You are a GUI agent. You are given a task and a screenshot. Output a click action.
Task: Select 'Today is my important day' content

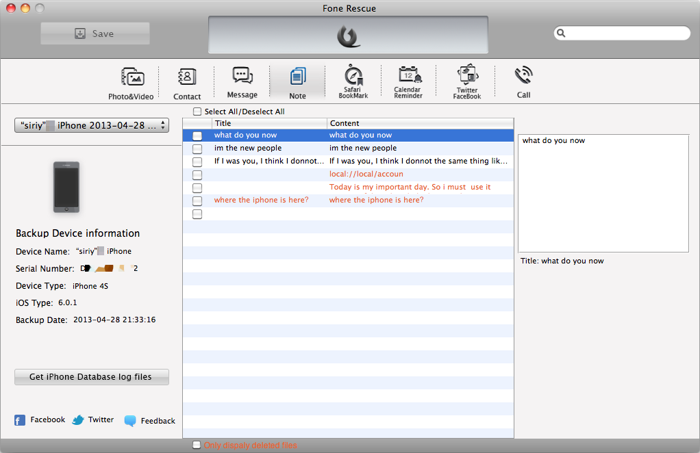pos(410,187)
